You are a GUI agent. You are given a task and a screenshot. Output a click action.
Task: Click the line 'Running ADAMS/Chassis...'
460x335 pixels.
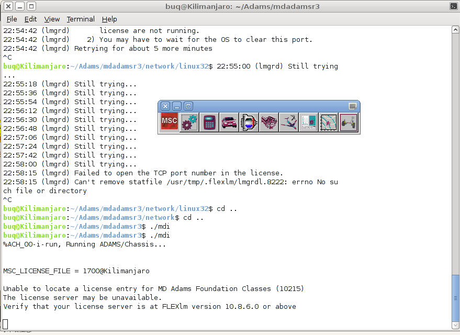coord(84,244)
